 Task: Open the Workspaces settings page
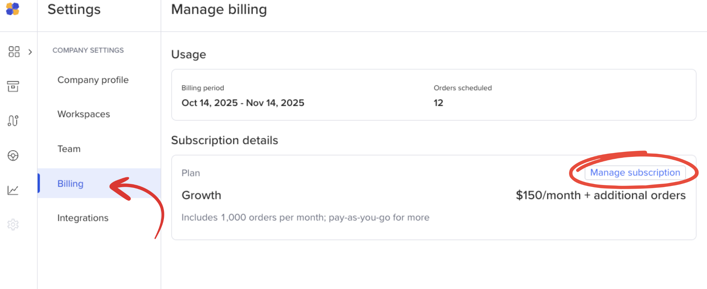tap(84, 114)
